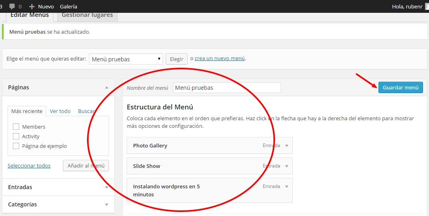The width and height of the screenshot is (429, 216).
Task: Expand Instalando wordpress item options arrow
Action: pyautogui.click(x=287, y=187)
